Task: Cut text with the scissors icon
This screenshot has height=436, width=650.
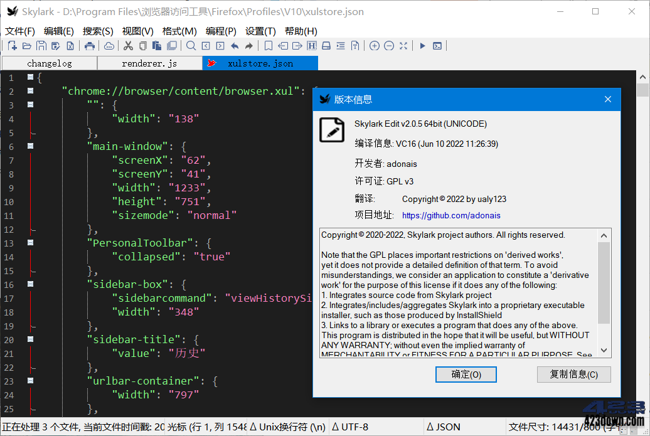Action: [x=129, y=46]
